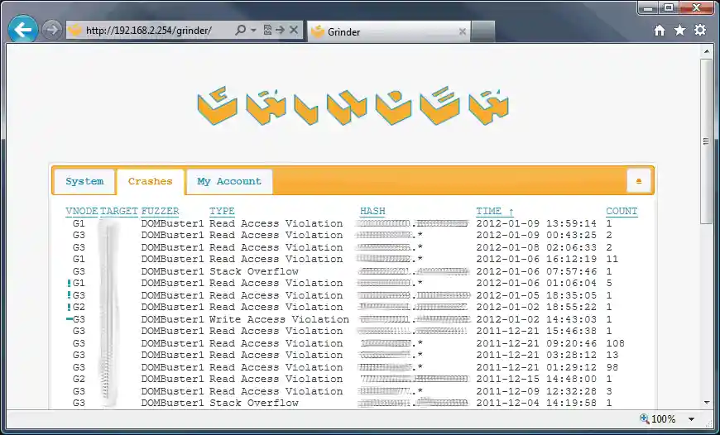Select the Grinder browser tab
The width and height of the screenshot is (720, 435).
[388, 31]
